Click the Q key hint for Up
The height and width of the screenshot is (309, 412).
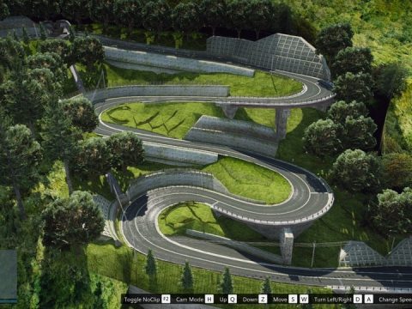click(x=233, y=300)
